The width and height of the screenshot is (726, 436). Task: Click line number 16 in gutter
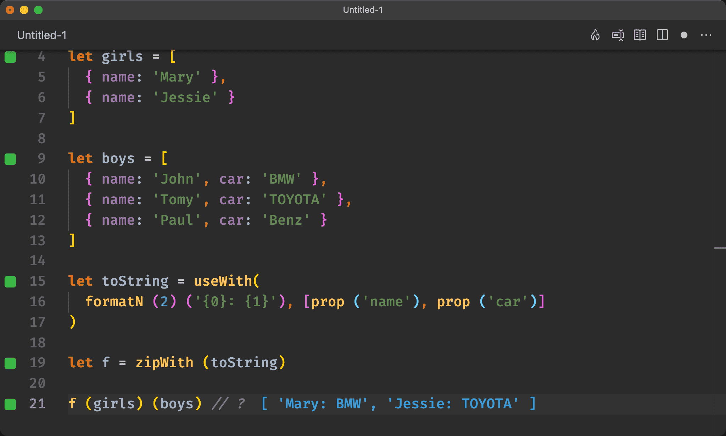38,302
